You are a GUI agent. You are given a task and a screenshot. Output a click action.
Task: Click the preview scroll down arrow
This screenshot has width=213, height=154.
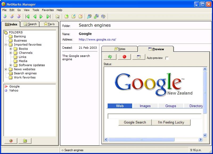pos(205,135)
